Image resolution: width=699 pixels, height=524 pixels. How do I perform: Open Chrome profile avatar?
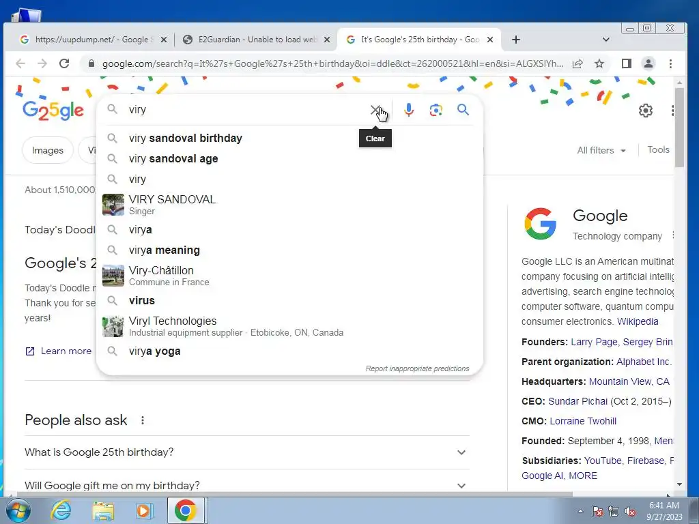click(648, 63)
